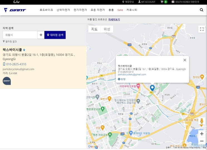The image size is (207, 150).
Task: Open Google logo link on map
Action: [x=93, y=146]
